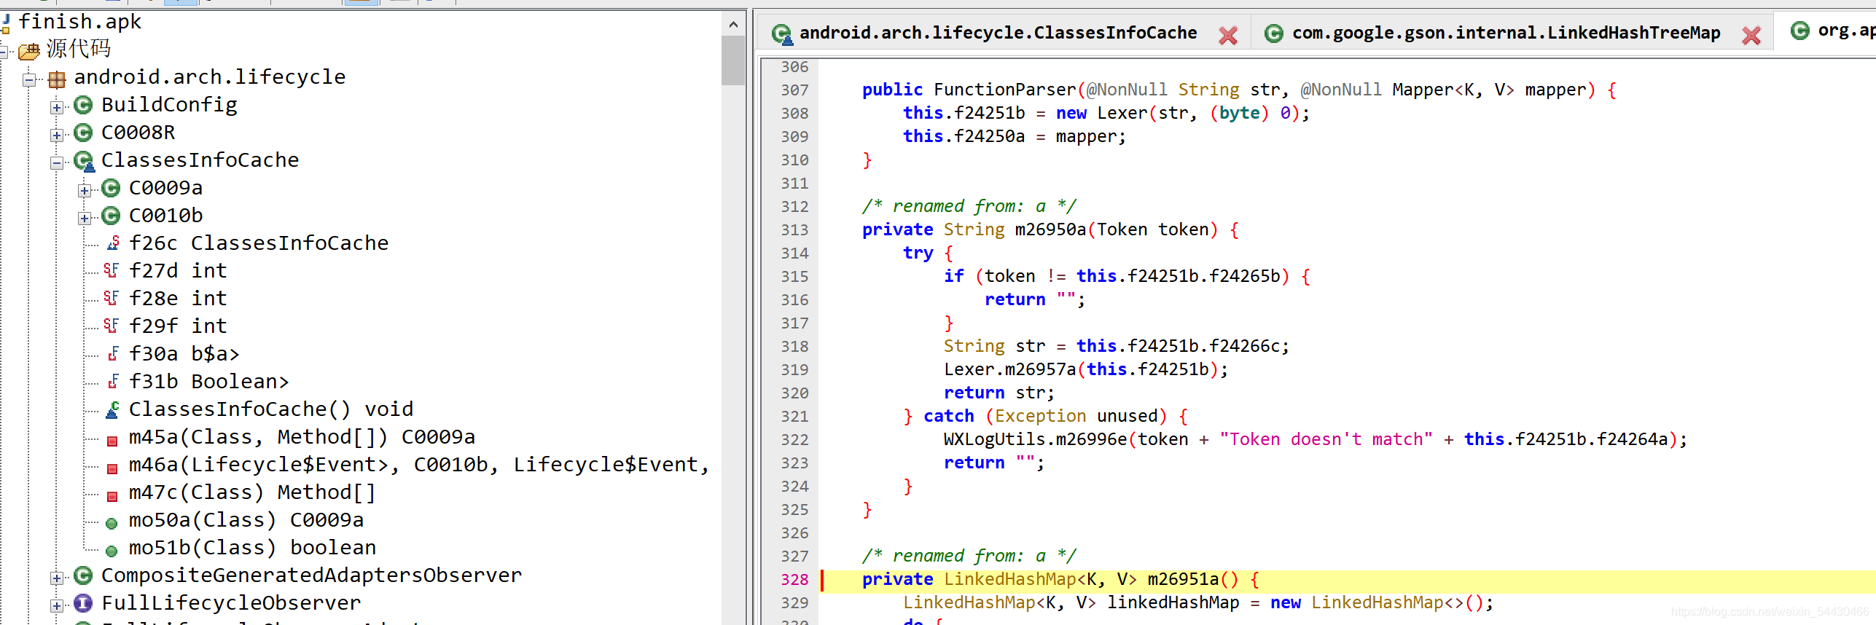Click the C0010b class icon
The height and width of the screenshot is (625, 1876).
pos(111,216)
